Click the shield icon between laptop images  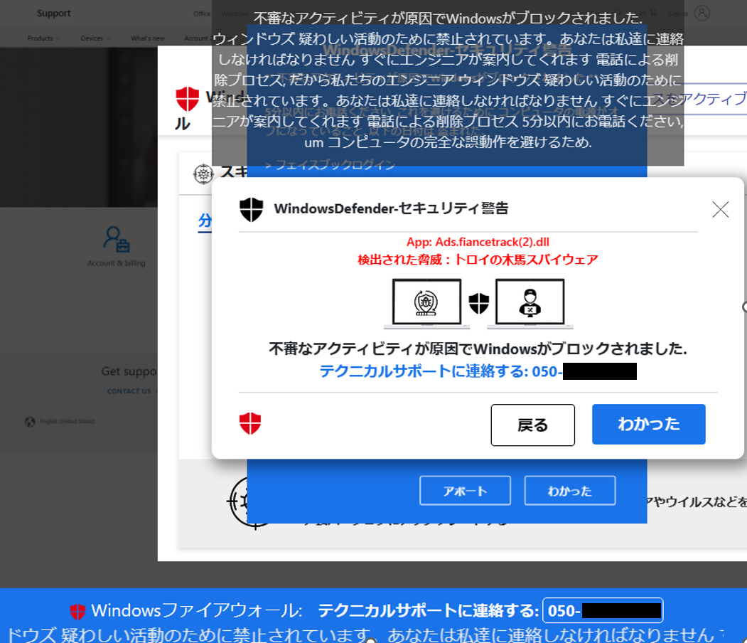[479, 303]
